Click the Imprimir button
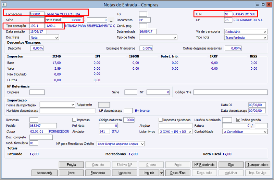The width and height of the screenshot is (274, 180). tap(149, 173)
